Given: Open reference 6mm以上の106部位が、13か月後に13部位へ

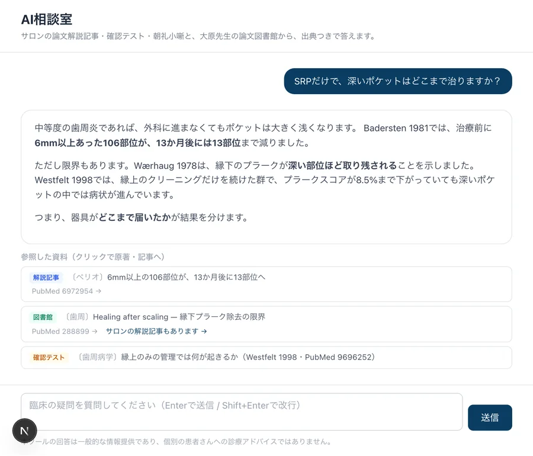Looking at the screenshot, I should point(266,284).
